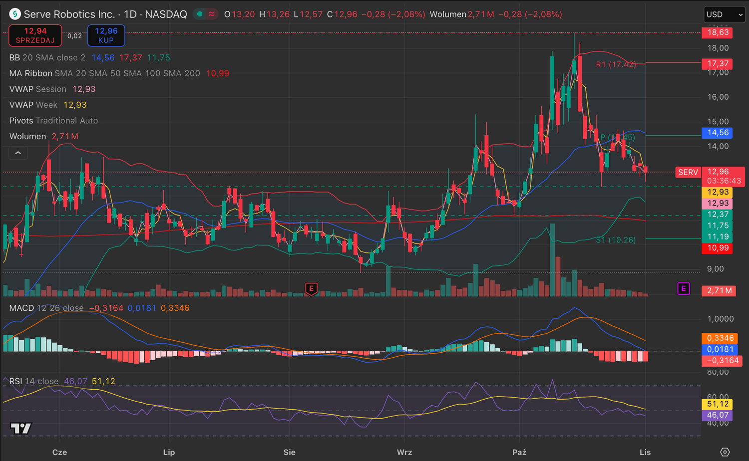Select the RSI indicator title
Viewport: 749px width, 461px height.
15,381
